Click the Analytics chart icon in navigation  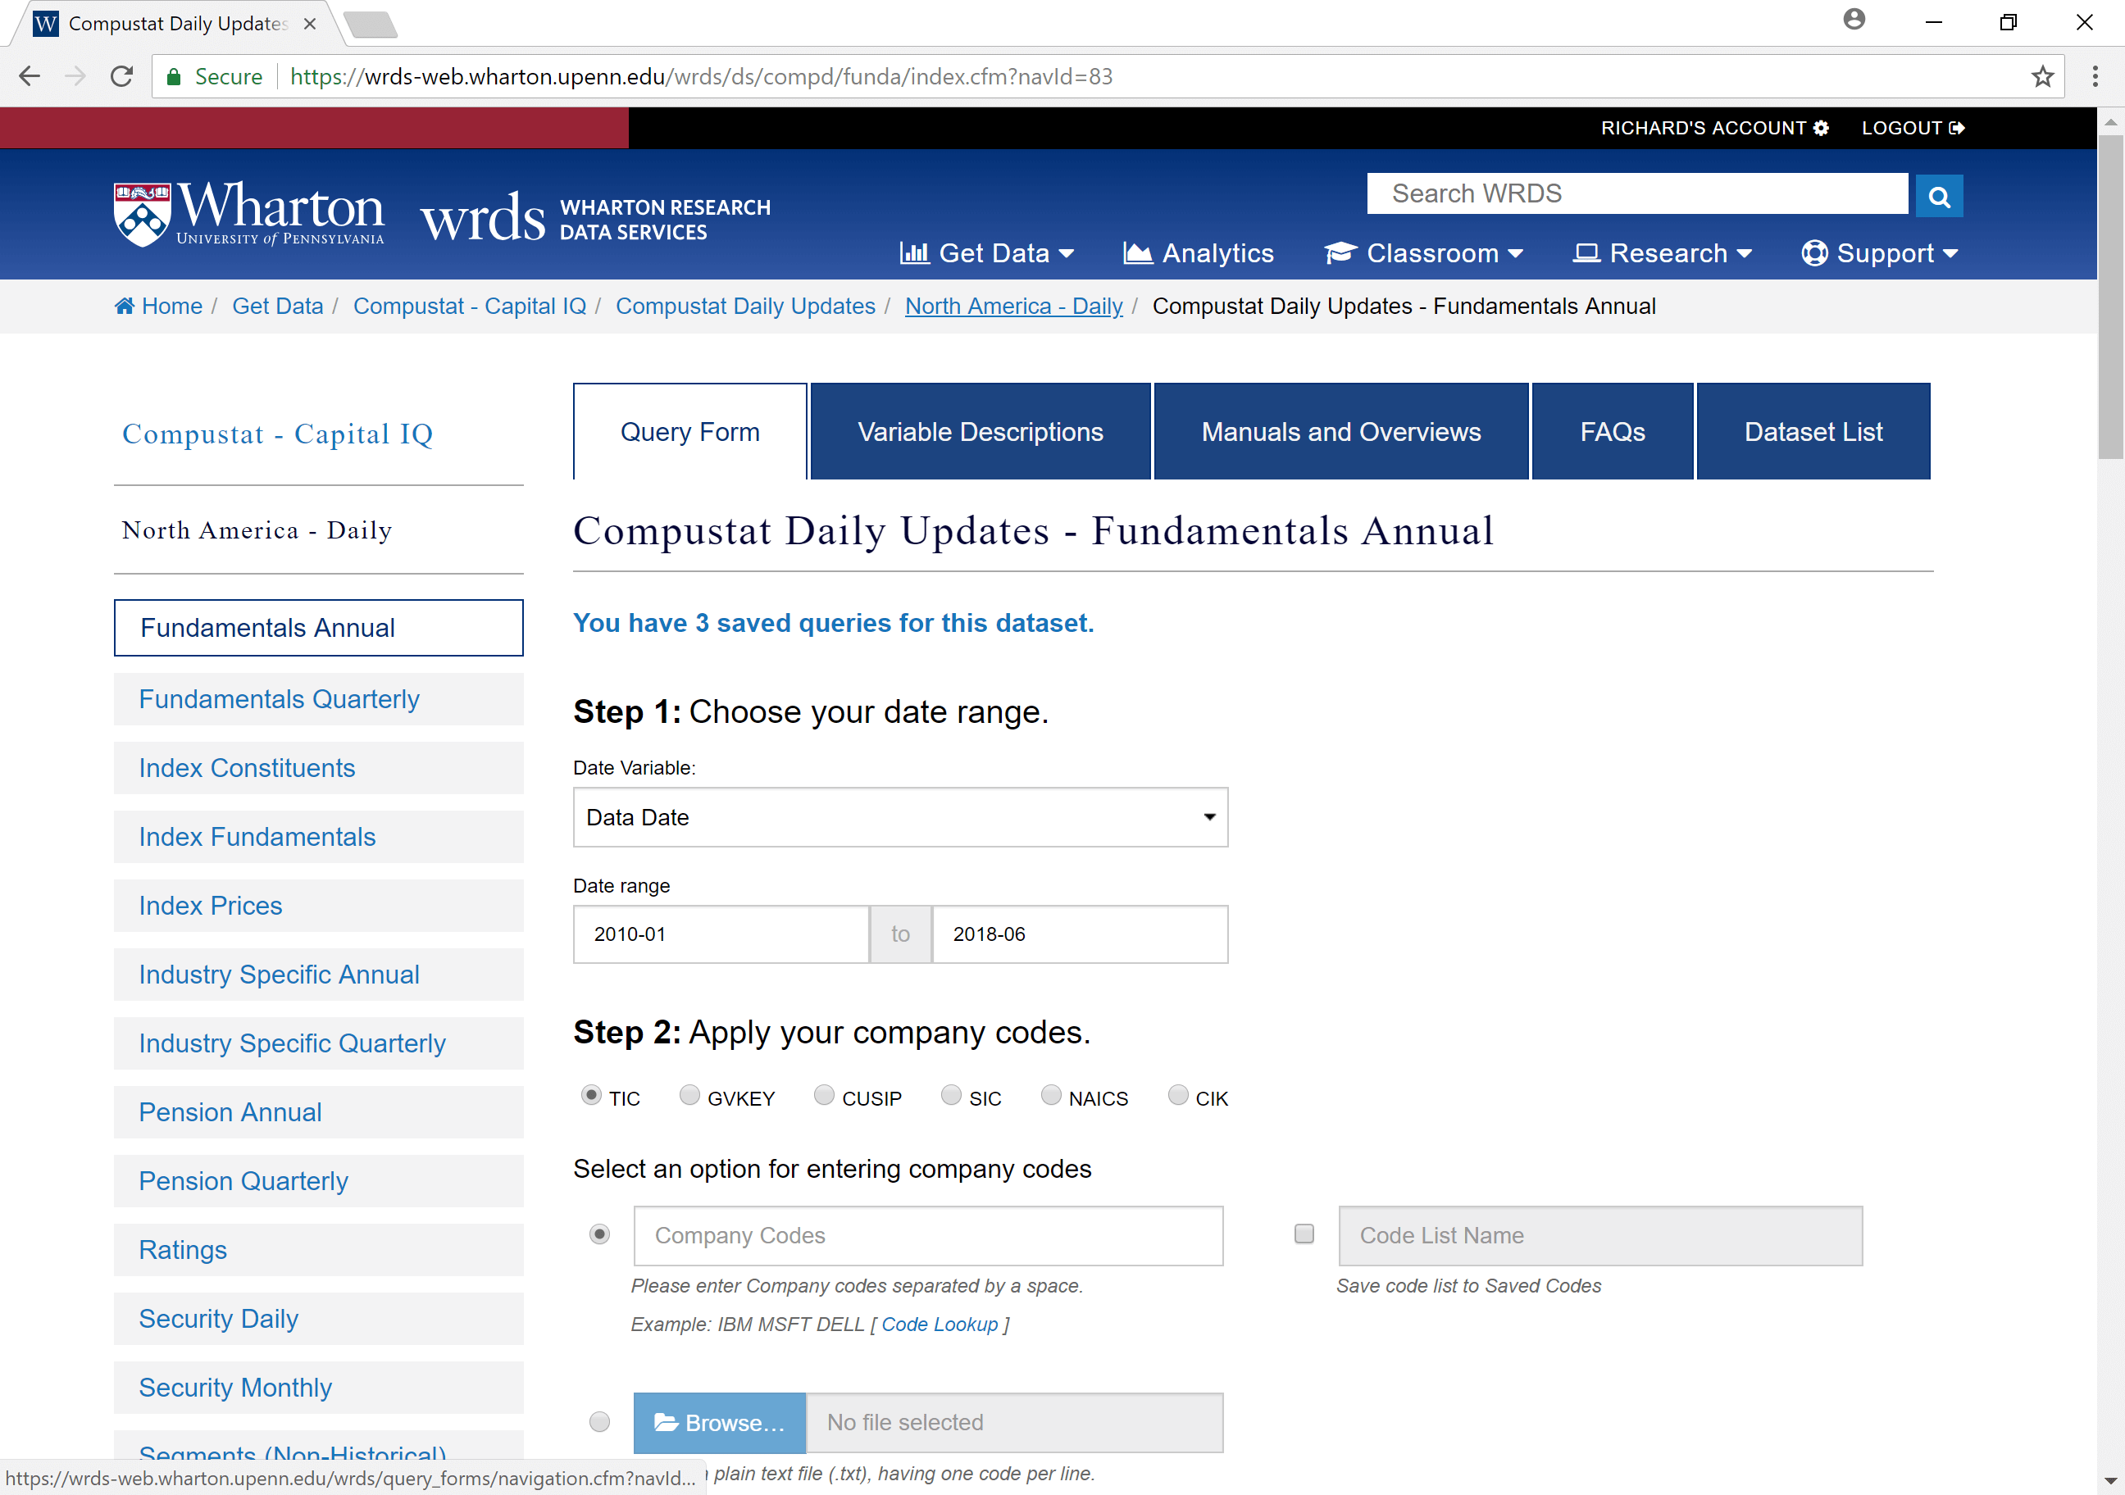coord(1137,252)
